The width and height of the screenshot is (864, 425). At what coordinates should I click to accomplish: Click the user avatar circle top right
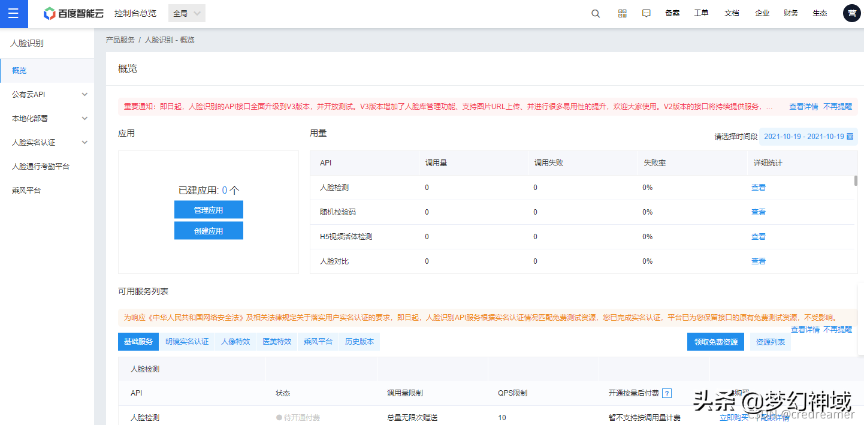click(x=851, y=13)
